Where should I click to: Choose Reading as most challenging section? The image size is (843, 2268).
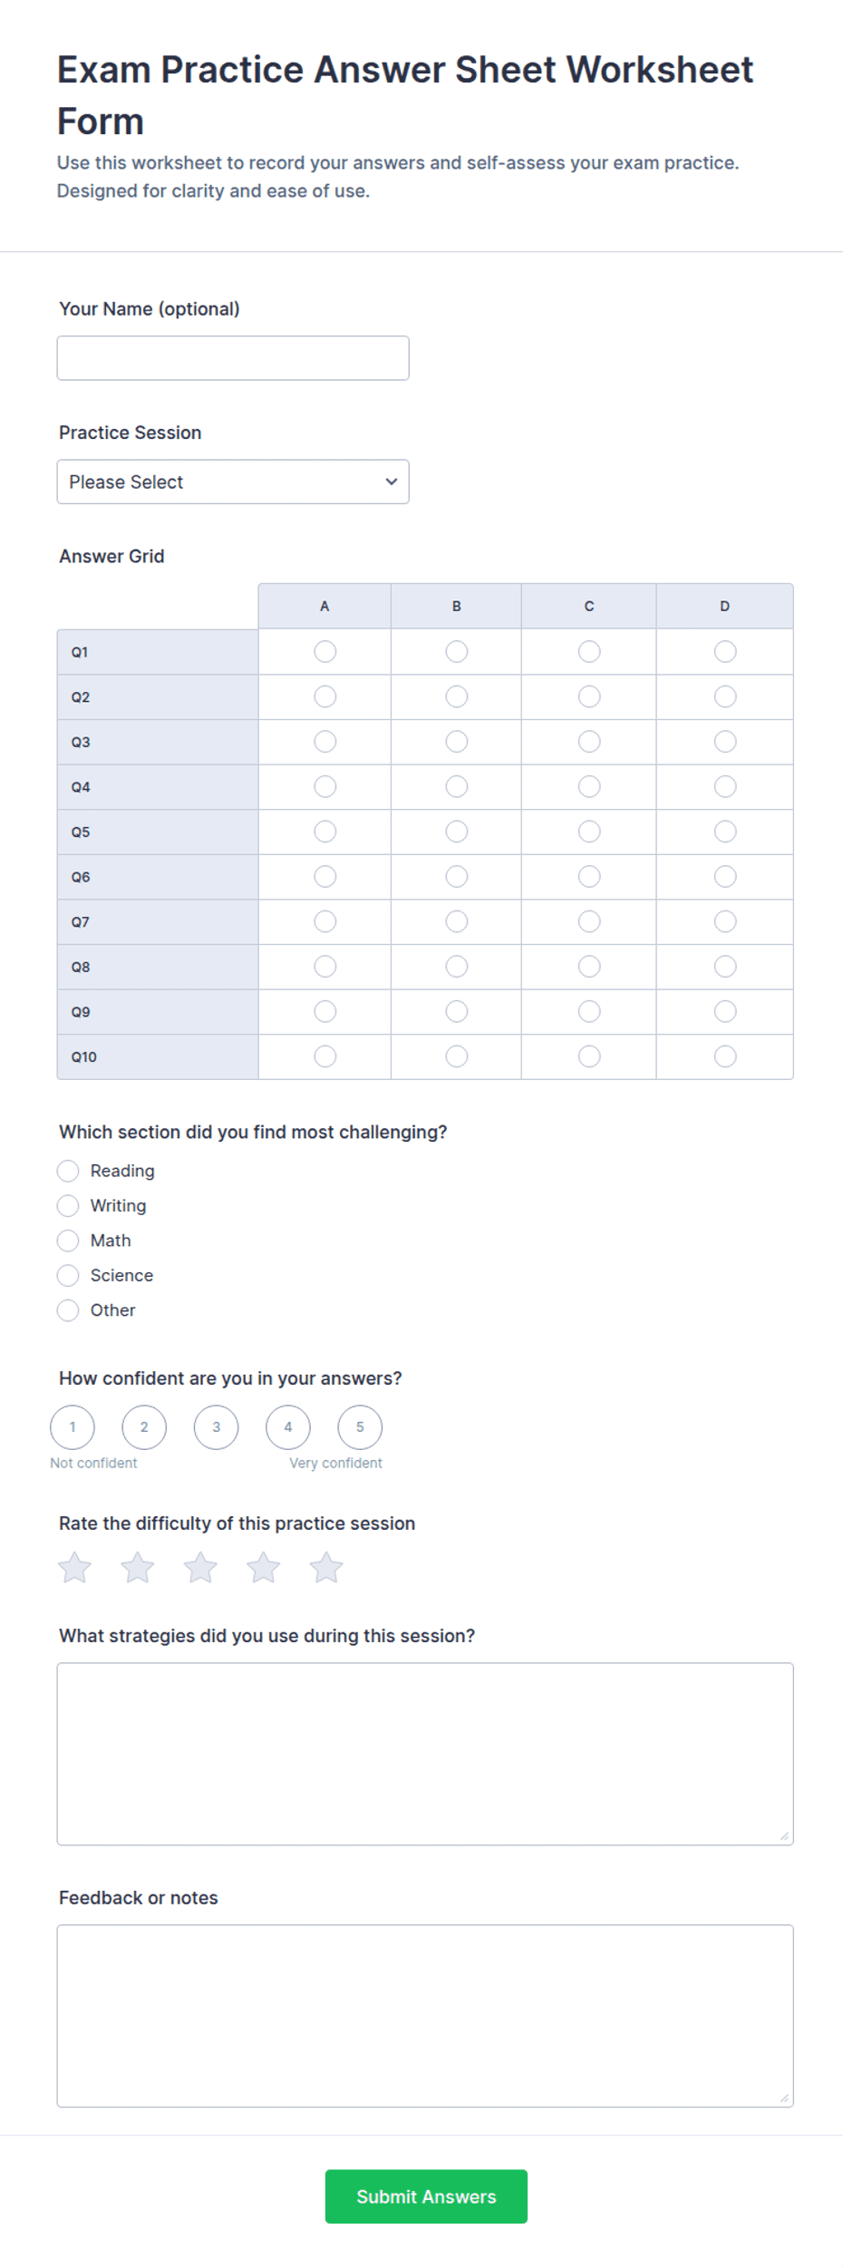[68, 1172]
